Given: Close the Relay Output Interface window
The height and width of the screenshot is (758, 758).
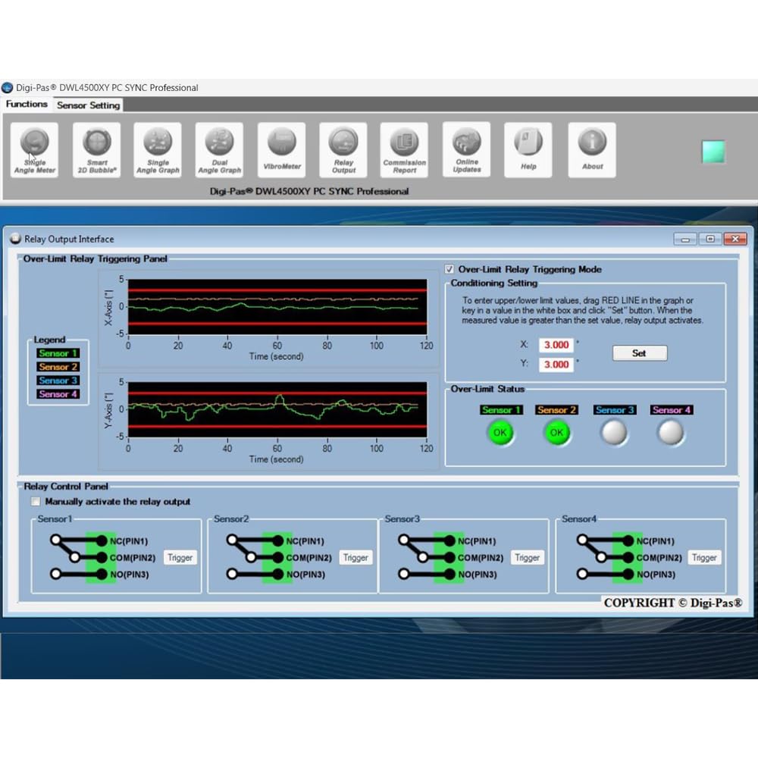Looking at the screenshot, I should click(x=735, y=239).
